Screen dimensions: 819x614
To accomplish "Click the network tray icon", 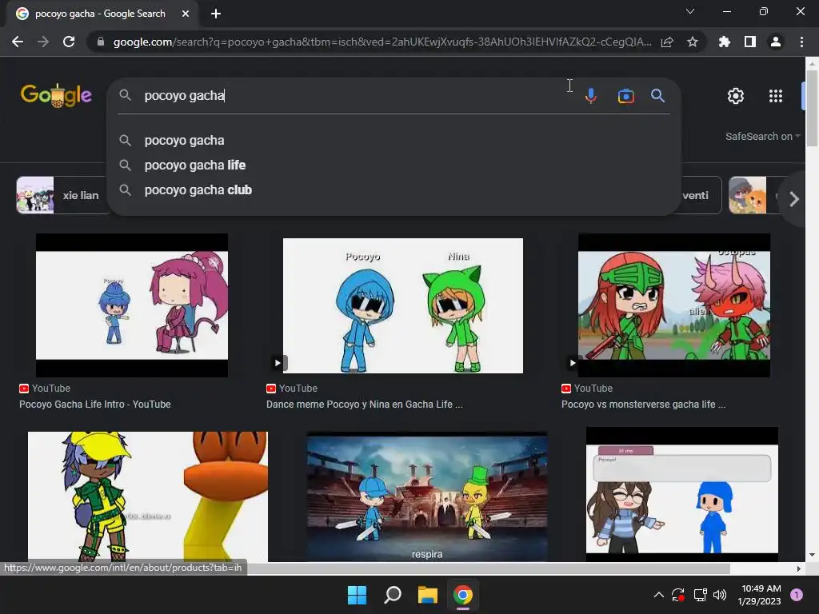I will click(700, 595).
